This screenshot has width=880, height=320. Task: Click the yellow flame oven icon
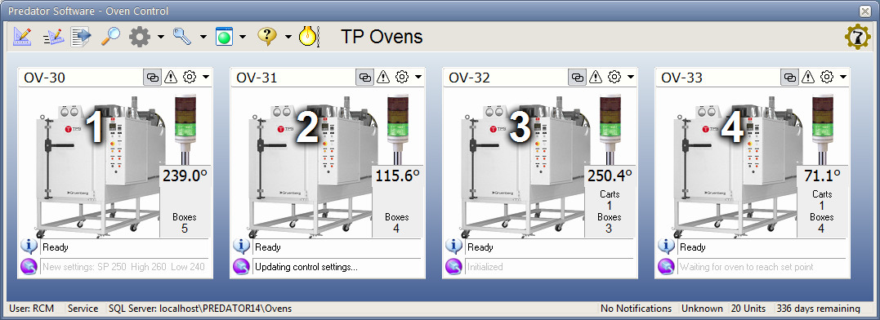click(309, 37)
